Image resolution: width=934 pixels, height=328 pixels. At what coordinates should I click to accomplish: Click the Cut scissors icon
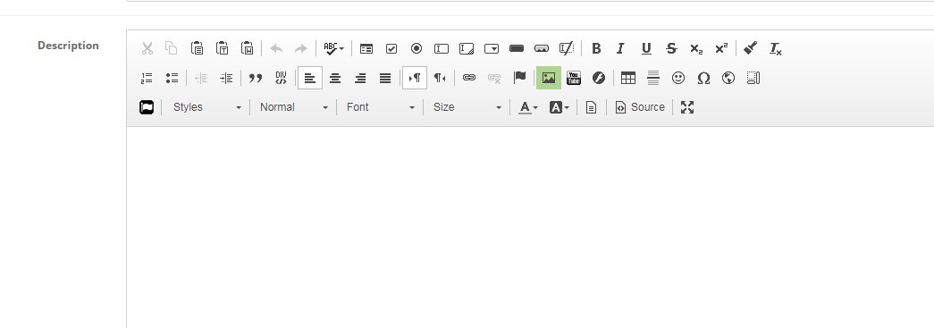click(x=147, y=49)
